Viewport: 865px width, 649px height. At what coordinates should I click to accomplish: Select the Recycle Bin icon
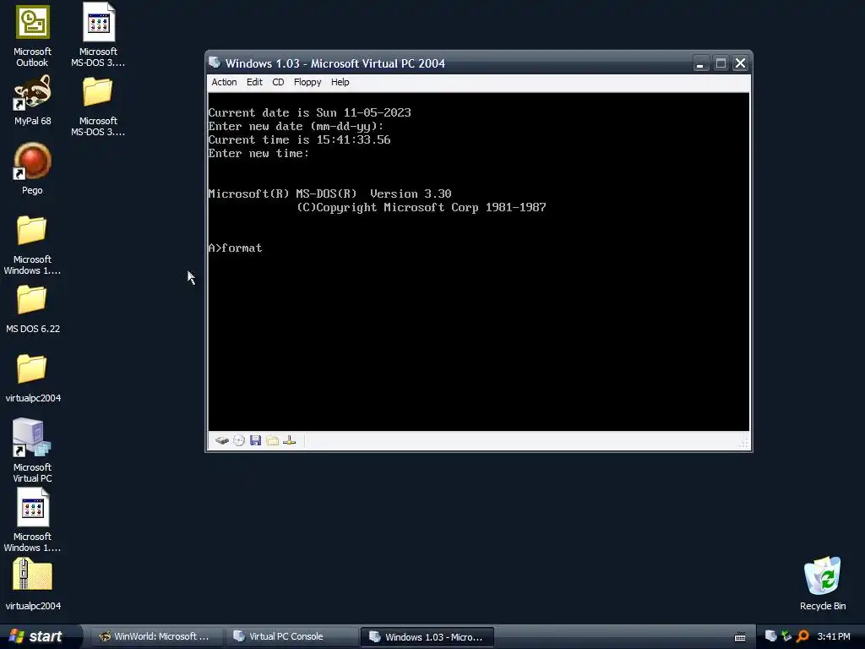pos(823,575)
